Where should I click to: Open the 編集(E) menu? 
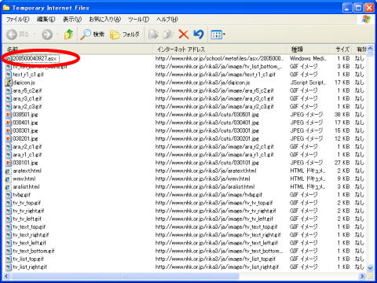coord(46,20)
